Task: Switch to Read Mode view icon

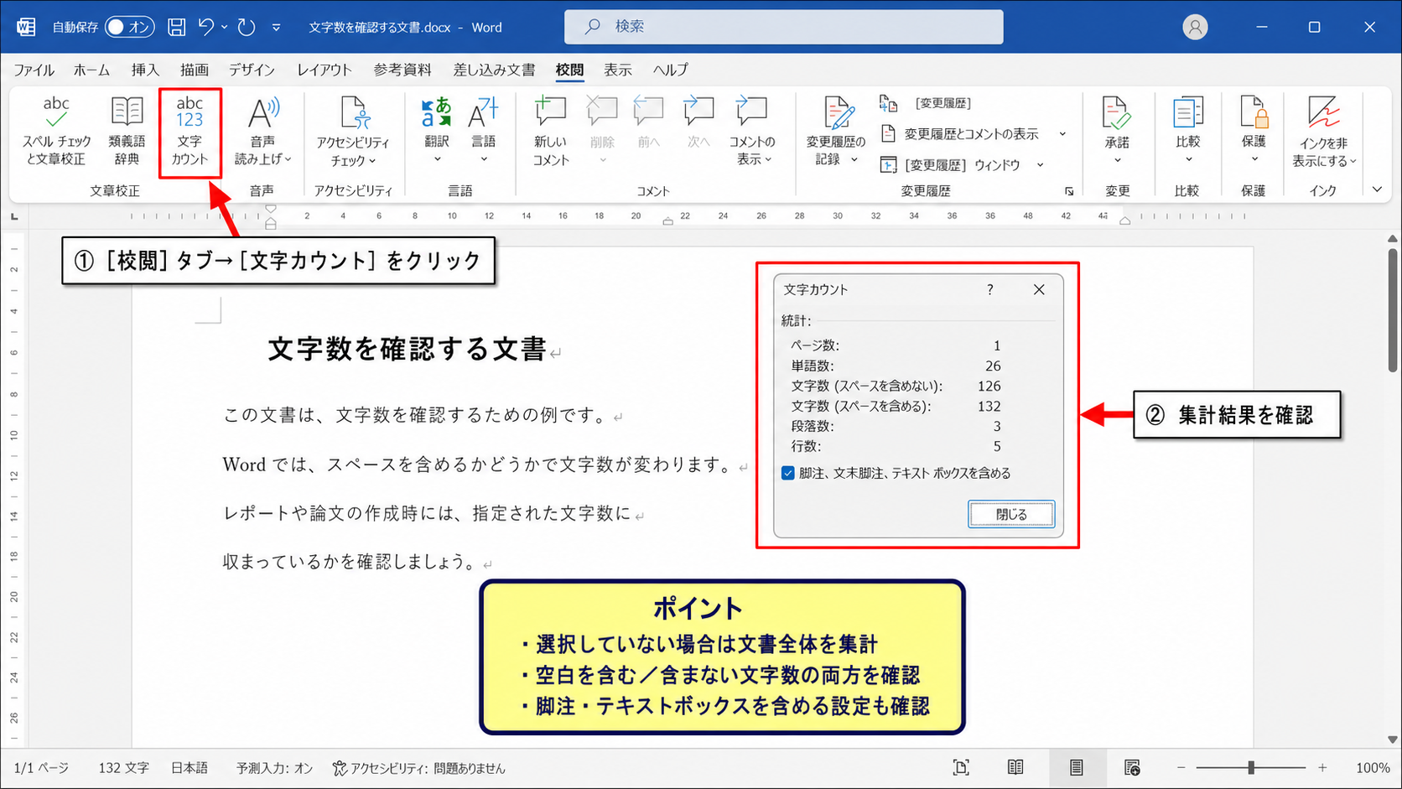Action: (x=1015, y=767)
